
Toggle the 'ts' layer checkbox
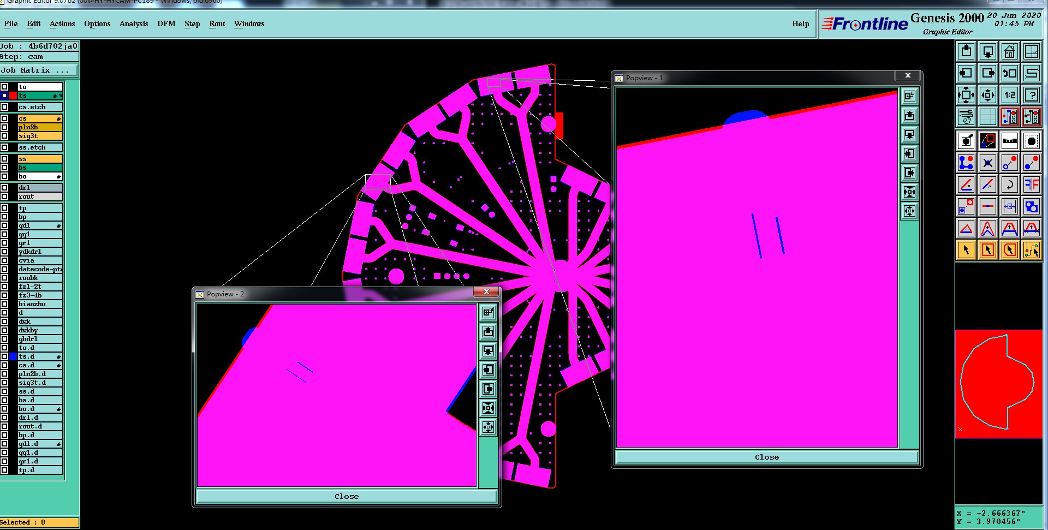(4, 96)
